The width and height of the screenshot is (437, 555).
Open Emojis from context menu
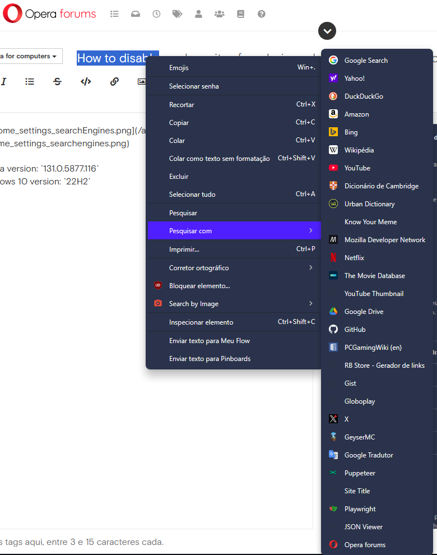click(234, 68)
